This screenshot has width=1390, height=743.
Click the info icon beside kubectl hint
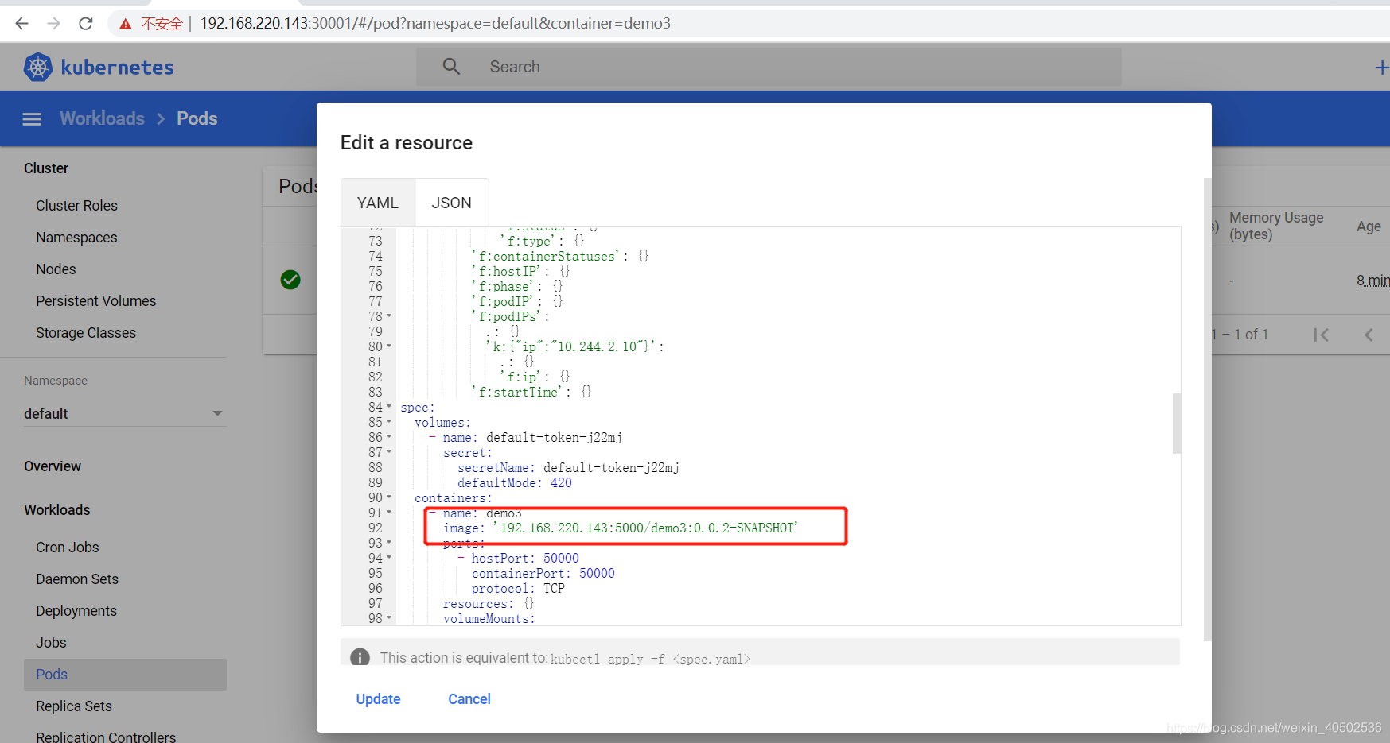click(360, 657)
